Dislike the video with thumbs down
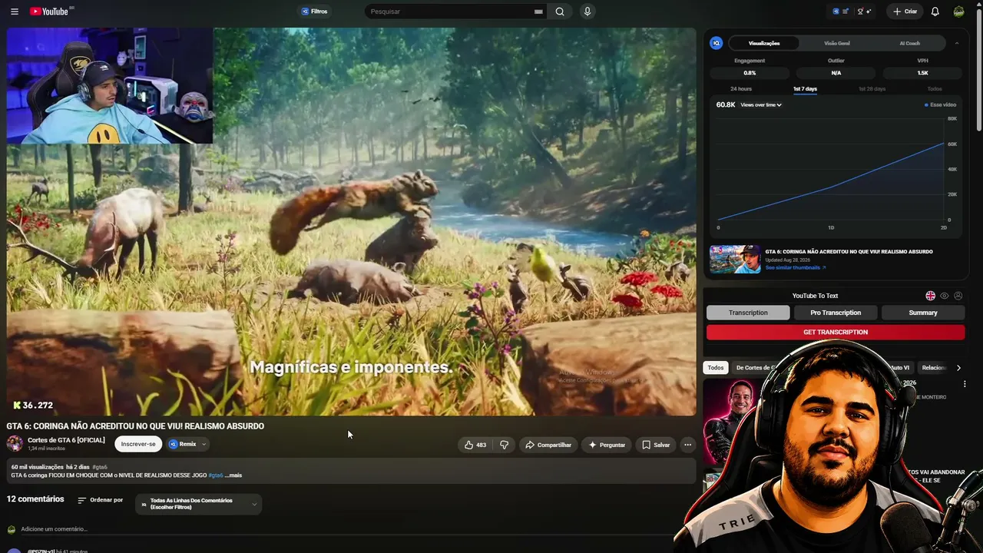983x553 pixels. click(505, 445)
